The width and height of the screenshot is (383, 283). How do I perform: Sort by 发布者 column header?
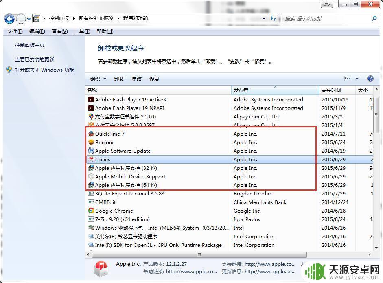tap(275, 90)
